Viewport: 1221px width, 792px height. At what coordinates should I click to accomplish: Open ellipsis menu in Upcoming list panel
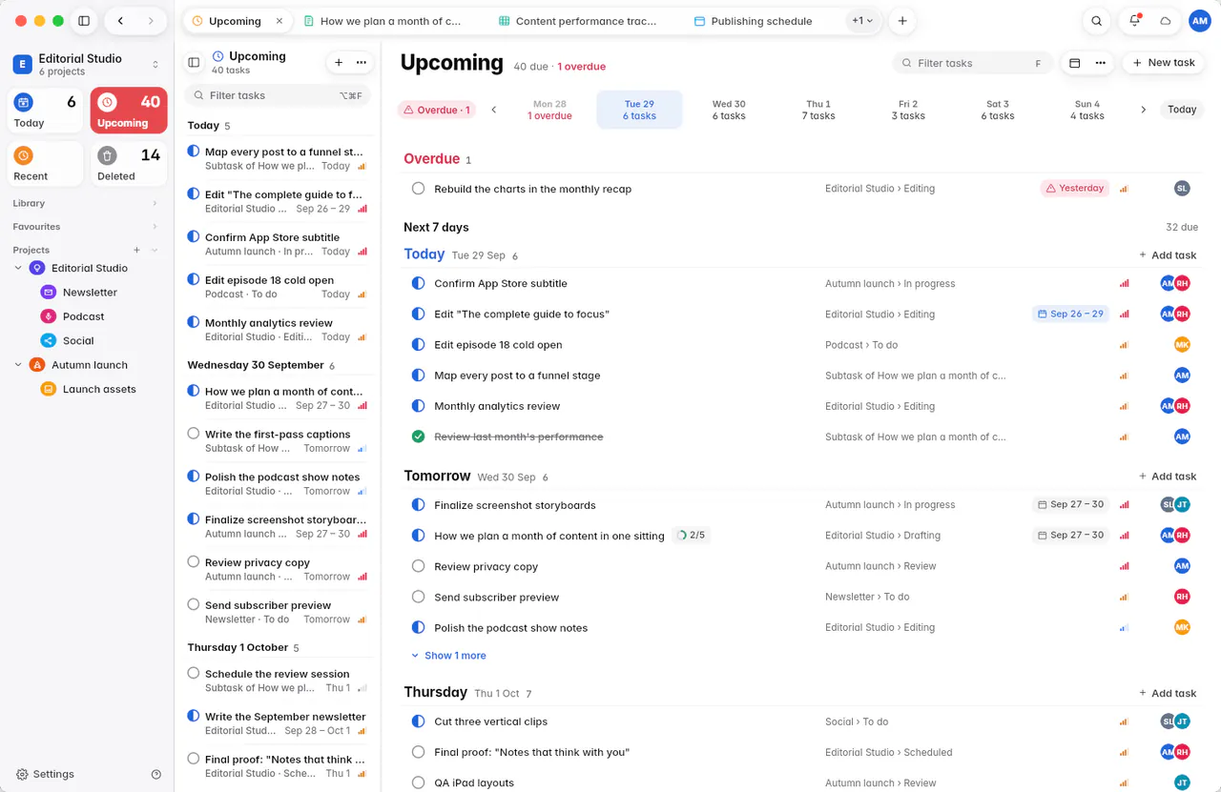click(362, 62)
